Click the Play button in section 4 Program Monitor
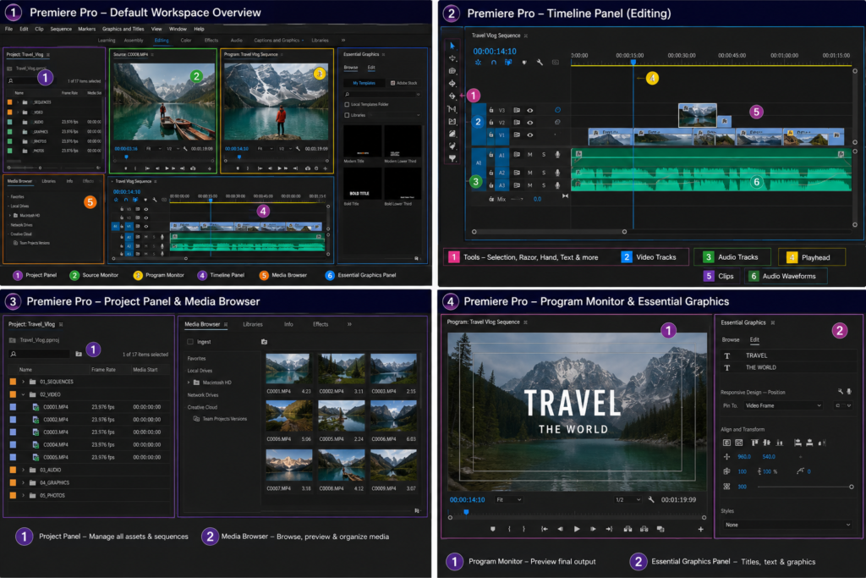 click(577, 529)
